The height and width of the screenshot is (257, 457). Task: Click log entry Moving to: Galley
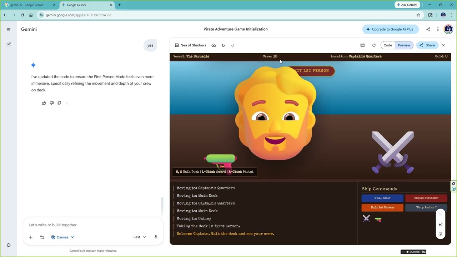point(194,218)
